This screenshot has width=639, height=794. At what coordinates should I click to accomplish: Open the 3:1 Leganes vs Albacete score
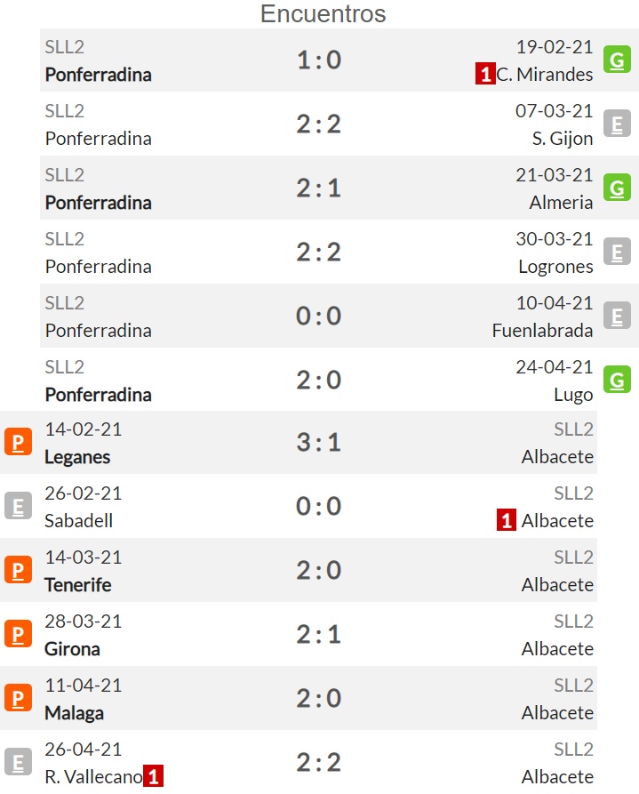319,442
